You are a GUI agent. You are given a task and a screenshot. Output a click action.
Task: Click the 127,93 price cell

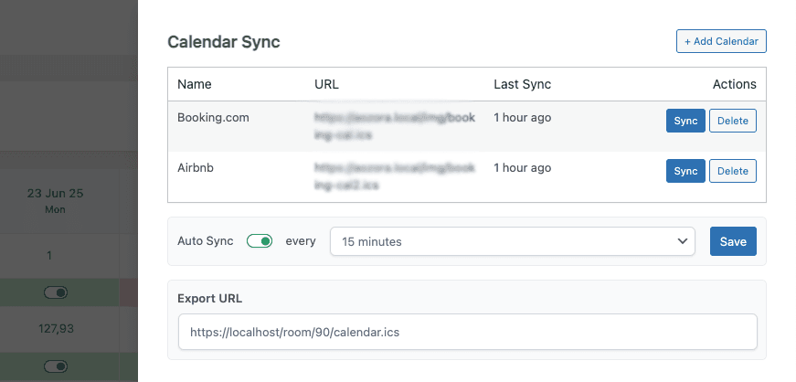click(x=55, y=330)
